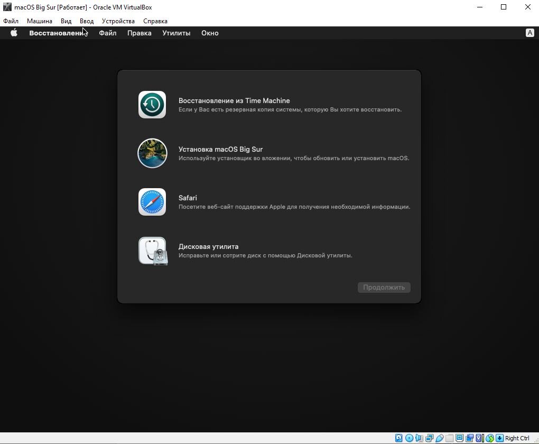Click the Продолжить button
The width and height of the screenshot is (539, 444).
(384, 287)
